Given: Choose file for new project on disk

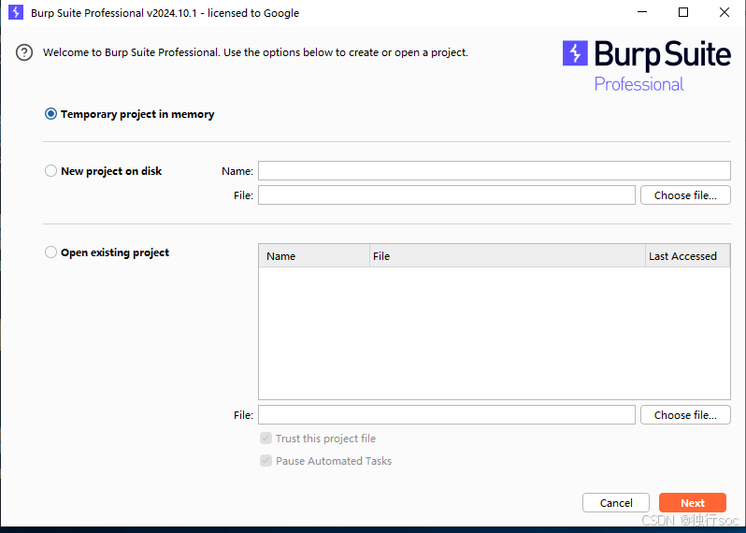Looking at the screenshot, I should (x=685, y=195).
